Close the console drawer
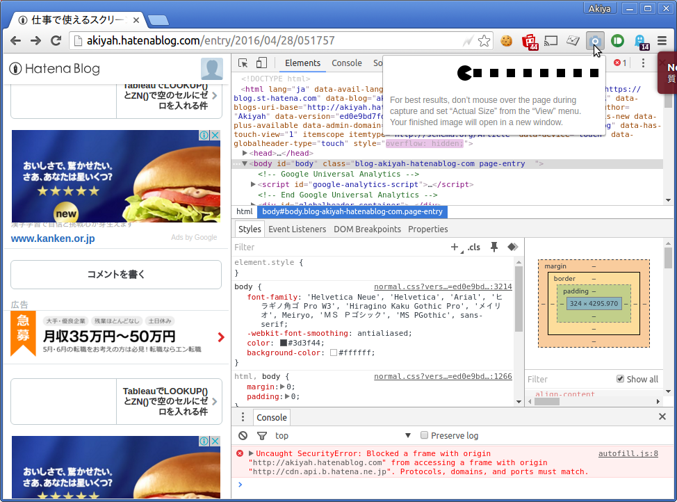Viewport: 677px width, 502px height. pos(662,416)
